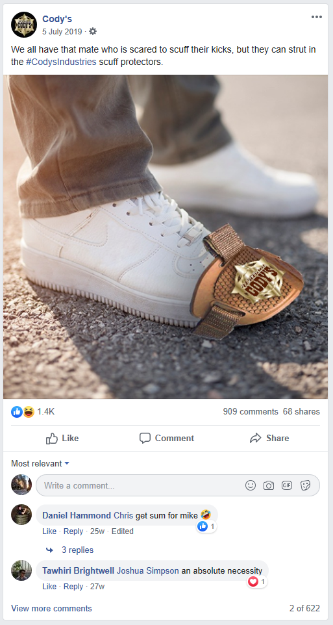View the like and haha reaction icons
The image size is (333, 625).
click(x=23, y=412)
